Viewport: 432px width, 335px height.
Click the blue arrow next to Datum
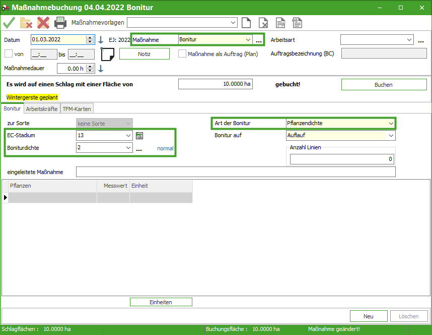click(x=100, y=40)
